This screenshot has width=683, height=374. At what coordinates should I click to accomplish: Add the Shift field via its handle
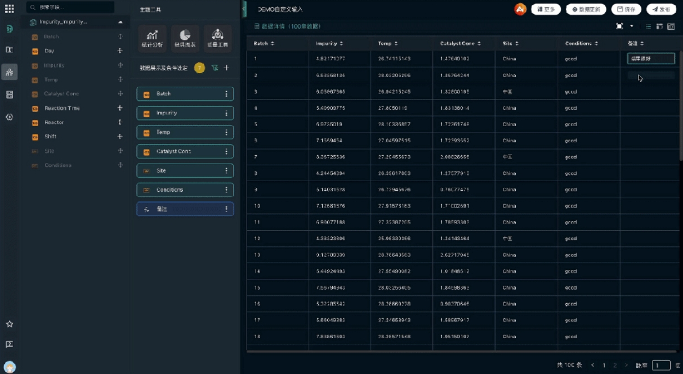(120, 137)
